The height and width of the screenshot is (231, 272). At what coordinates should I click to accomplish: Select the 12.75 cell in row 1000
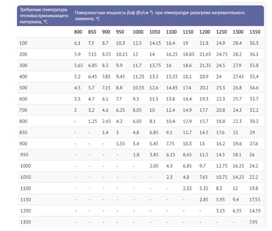222,166
